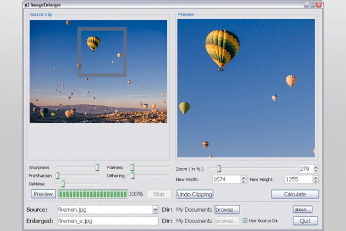Click the Enlarged filename field
The image size is (346, 231).
pyautogui.click(x=108, y=221)
